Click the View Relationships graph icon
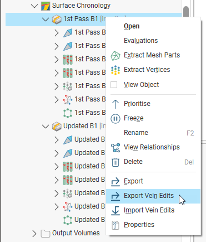The image size is (206, 242). [115, 148]
